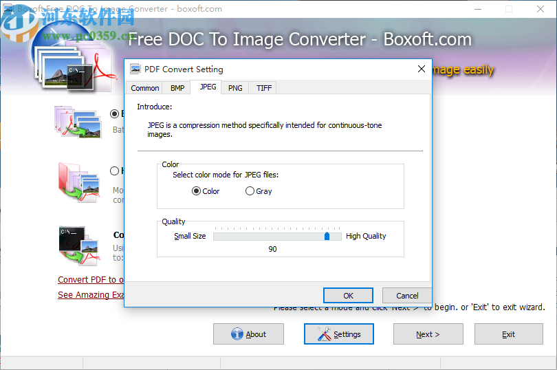Select the second mode radio button in main window
The image size is (557, 370).
point(114,171)
